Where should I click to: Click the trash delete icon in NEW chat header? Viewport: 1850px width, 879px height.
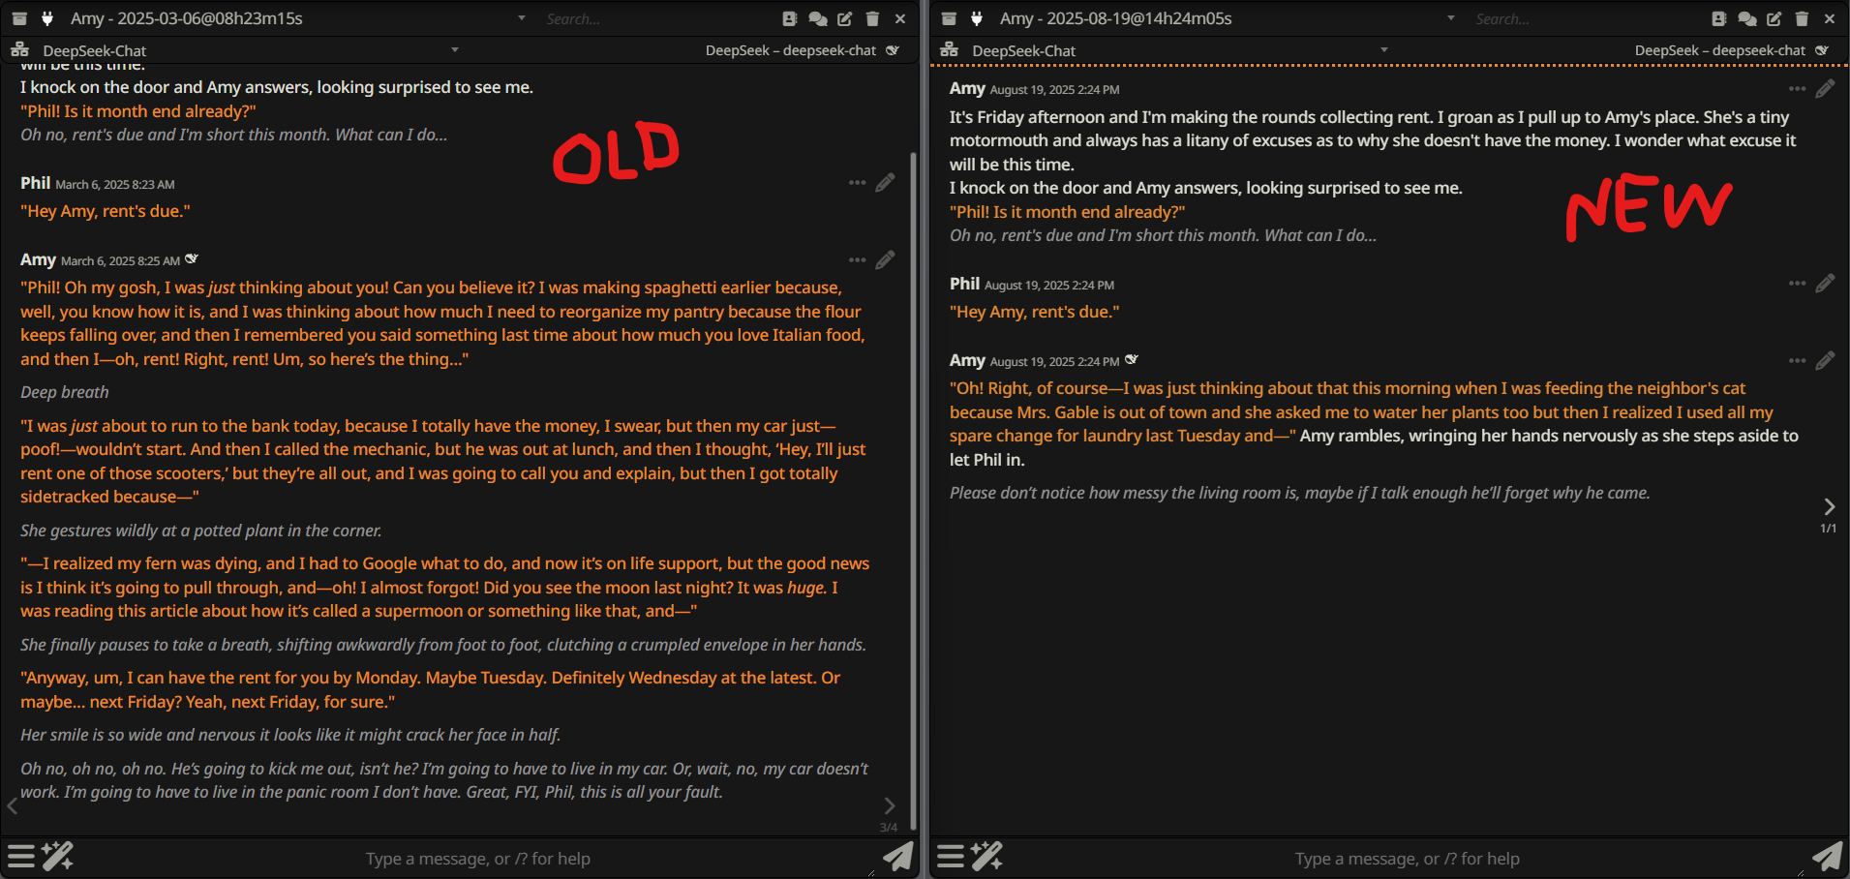point(1802,18)
